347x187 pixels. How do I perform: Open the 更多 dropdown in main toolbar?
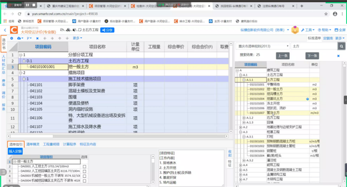(78, 38)
